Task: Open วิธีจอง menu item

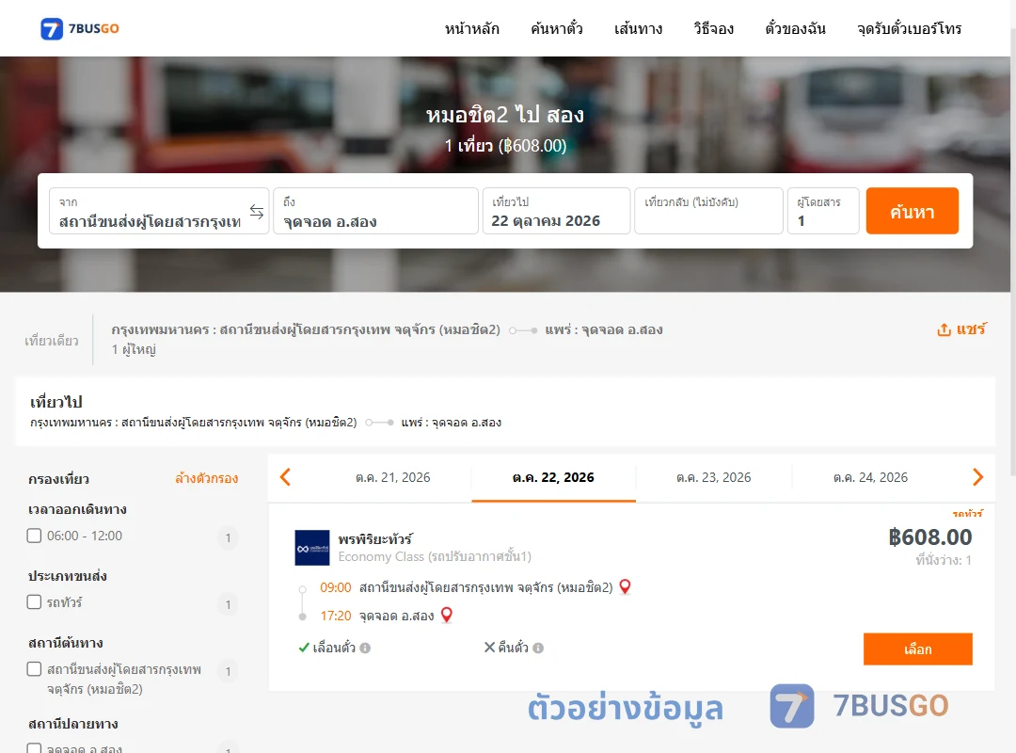Action: [x=713, y=28]
